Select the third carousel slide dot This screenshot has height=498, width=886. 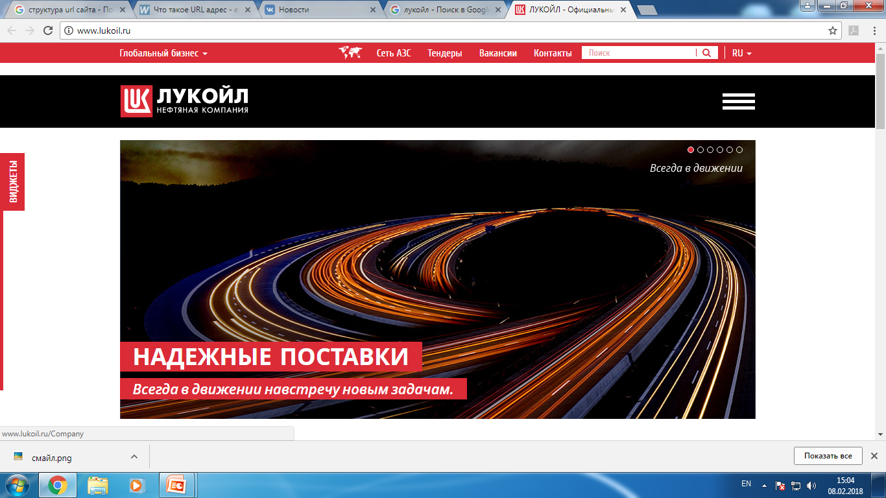[x=710, y=150]
